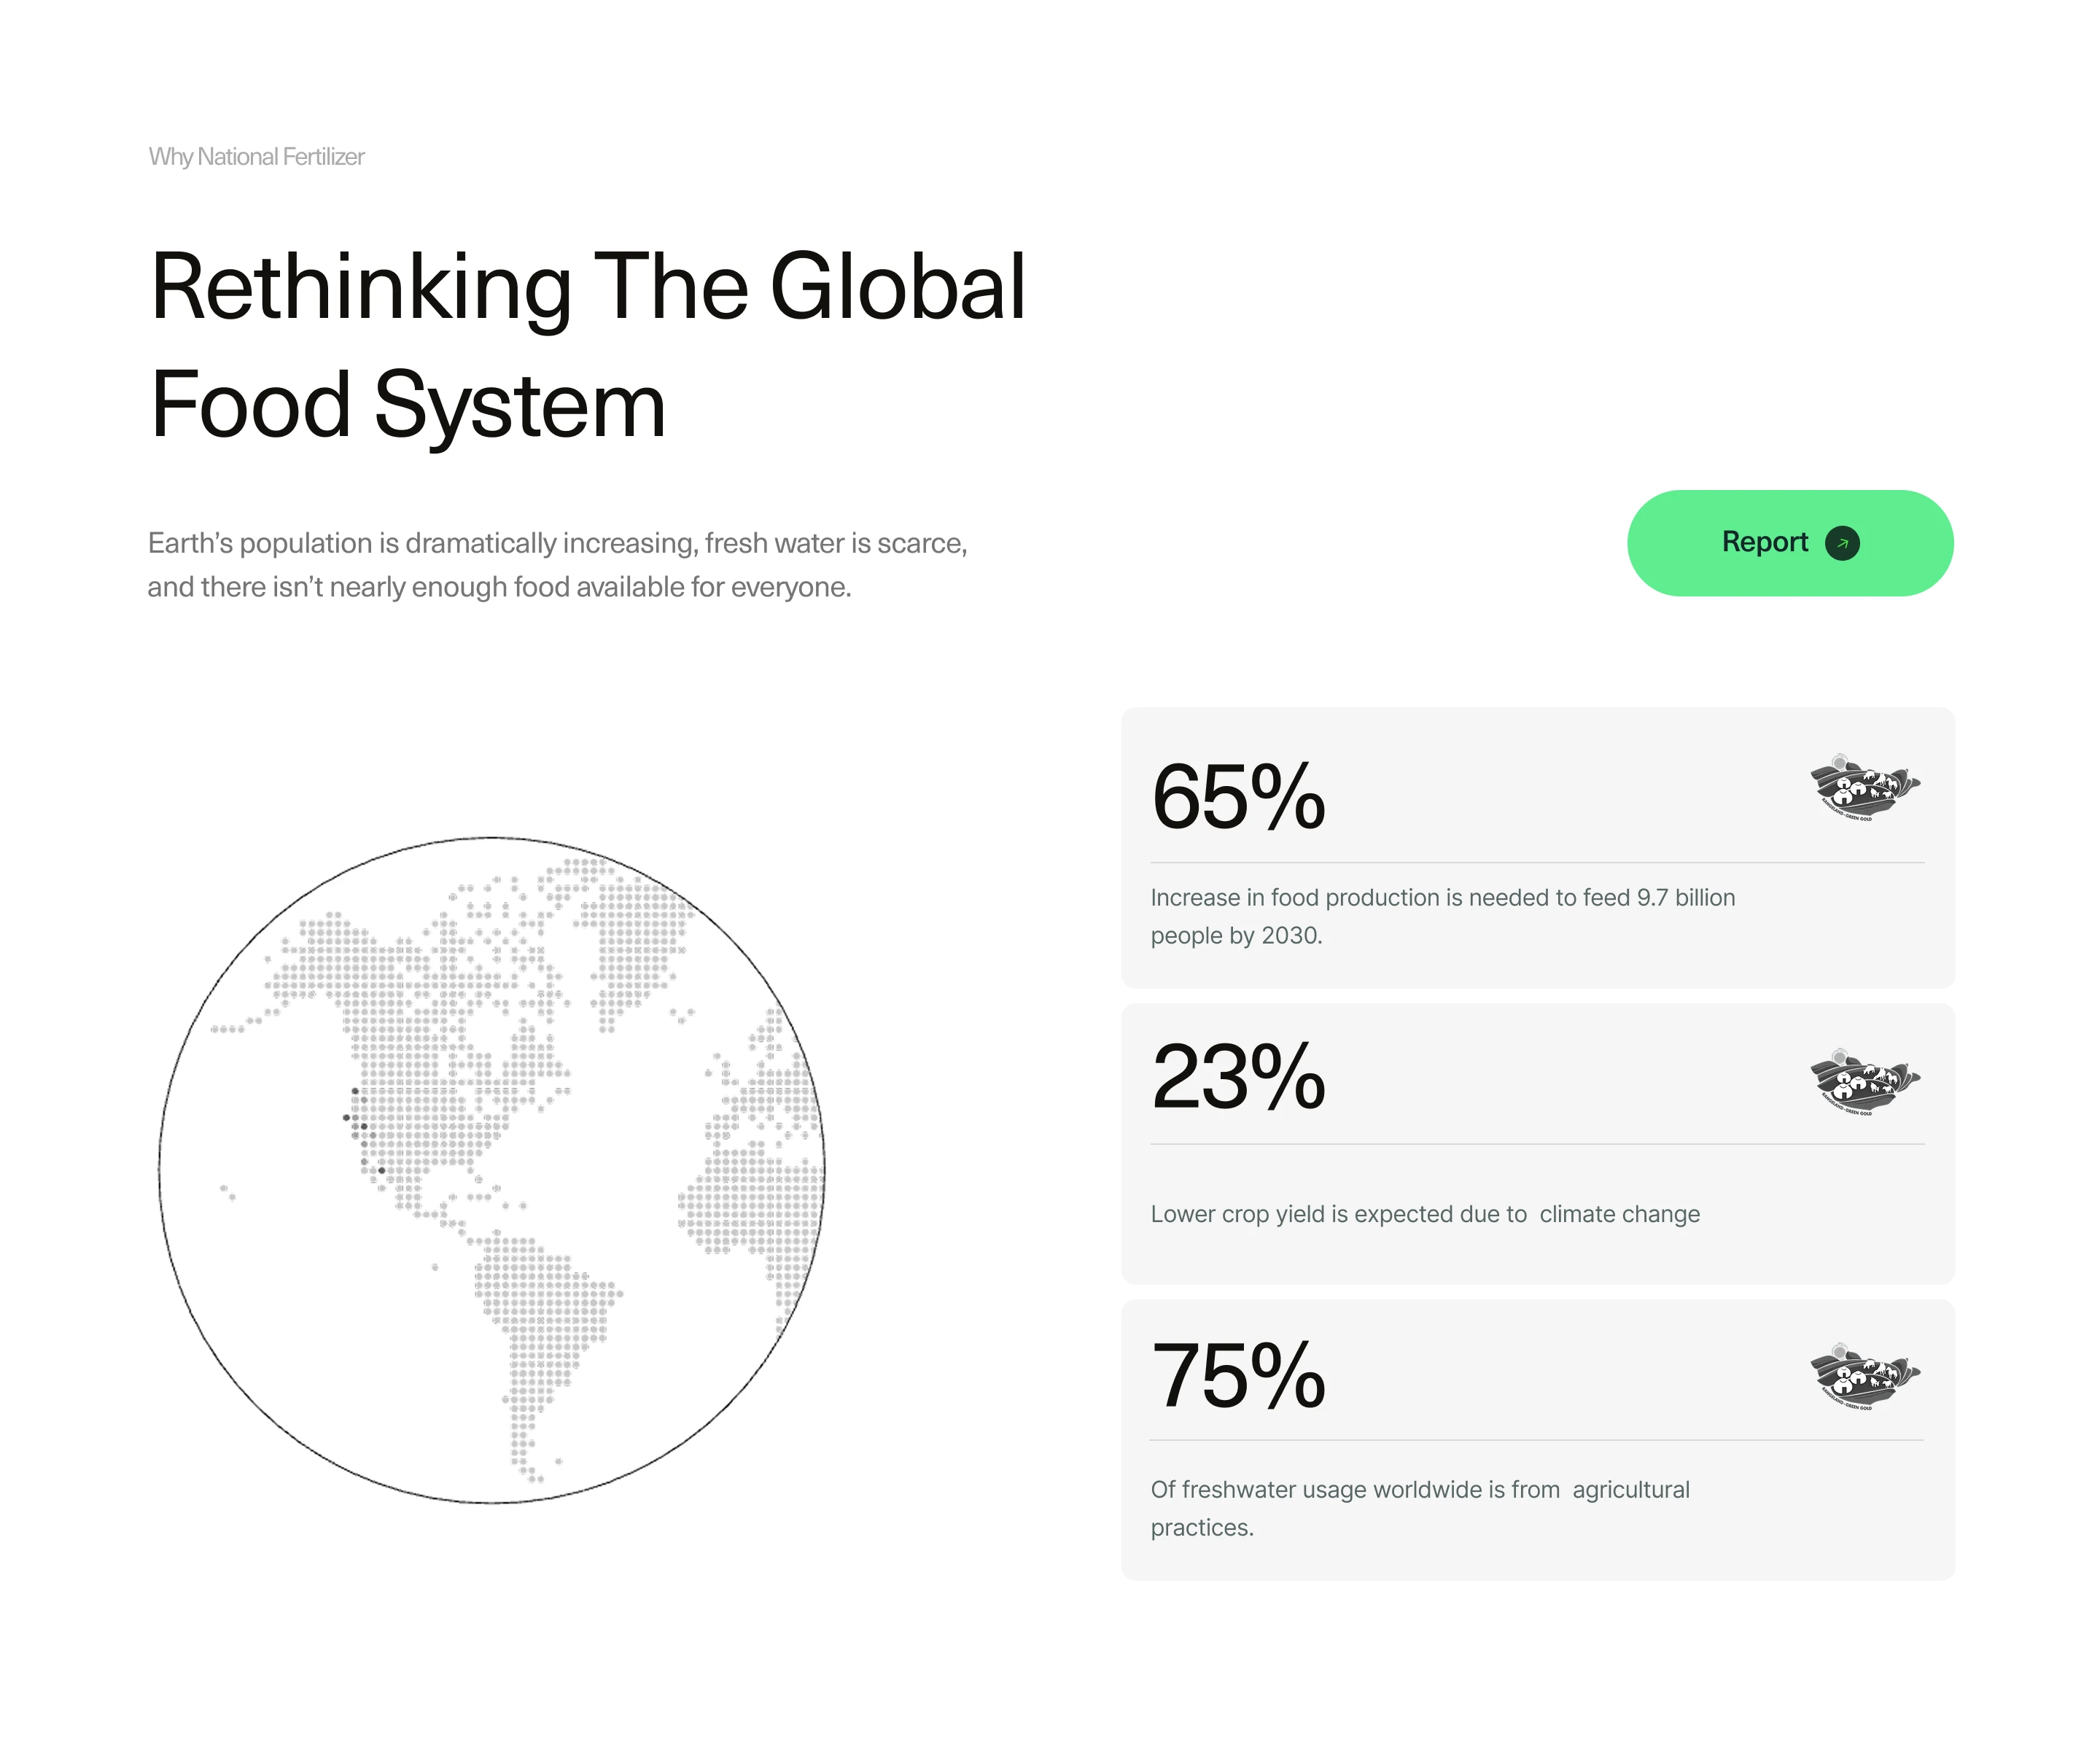Viewport: 2100px width, 1750px height.
Task: Click the logo icon in the 65% card
Action: [x=1864, y=788]
